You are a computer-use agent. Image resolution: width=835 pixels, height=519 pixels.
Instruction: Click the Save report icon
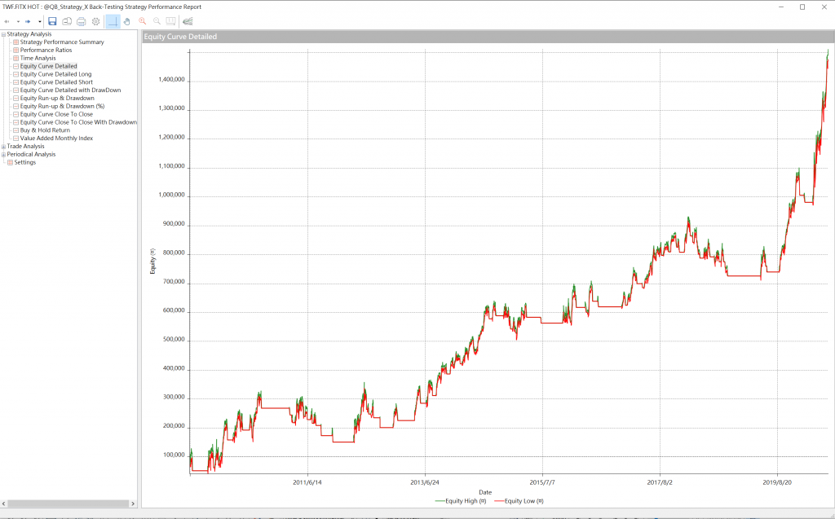(52, 21)
